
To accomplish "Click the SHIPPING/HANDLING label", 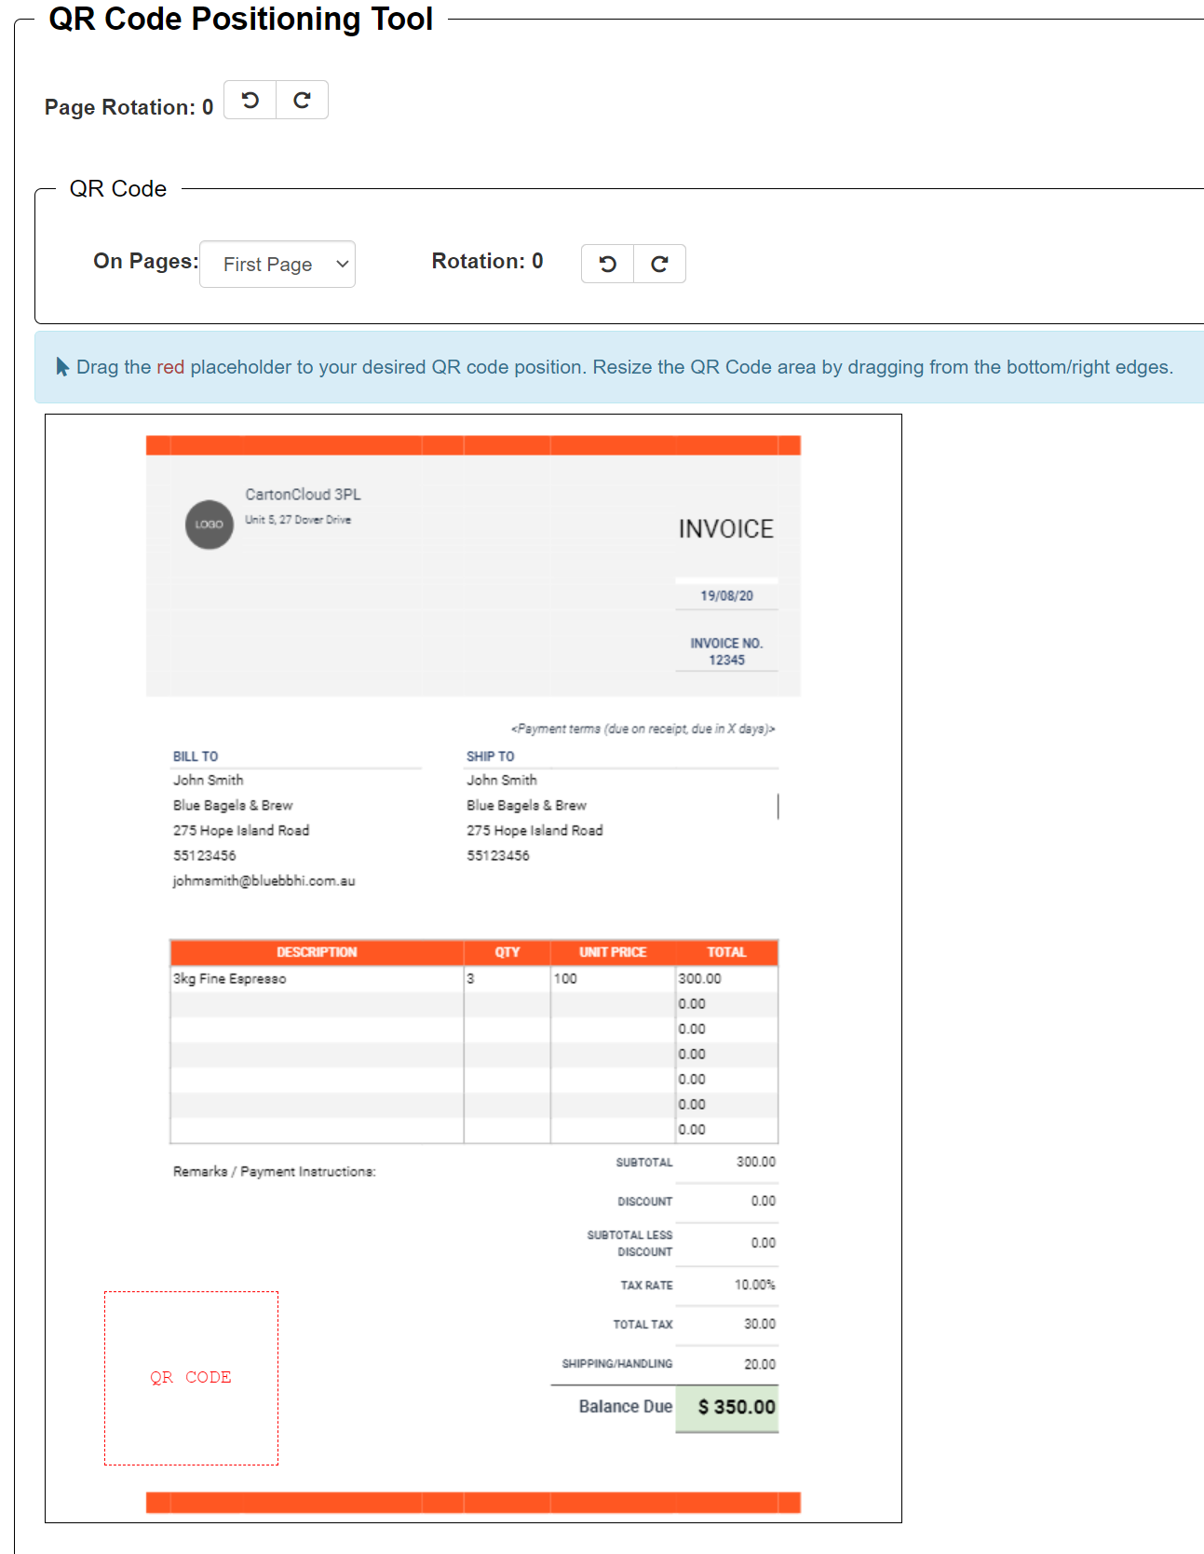I will pyautogui.click(x=617, y=1364).
